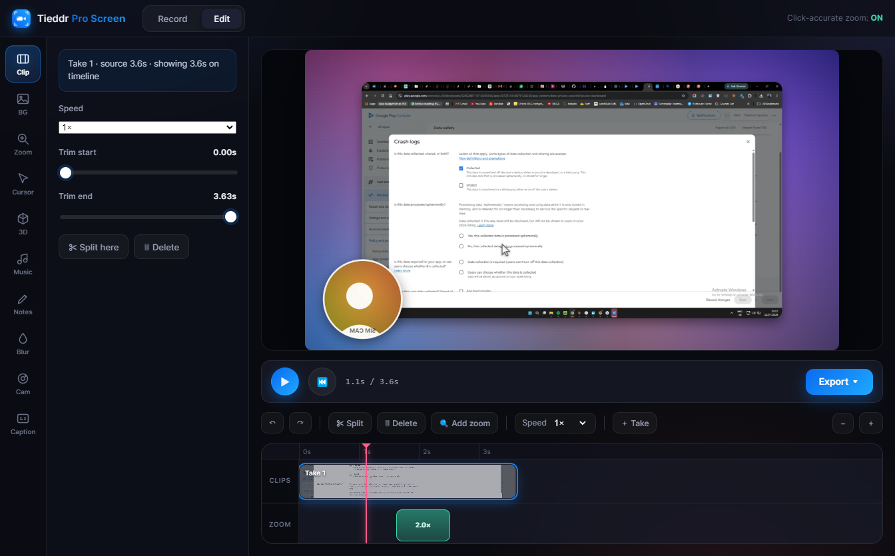Click the SIM CAM webcam bubble in preview

pyautogui.click(x=362, y=300)
